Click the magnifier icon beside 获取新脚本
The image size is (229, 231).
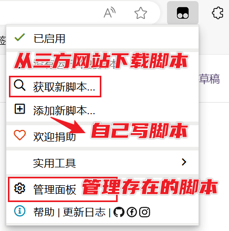pyautogui.click(x=19, y=85)
